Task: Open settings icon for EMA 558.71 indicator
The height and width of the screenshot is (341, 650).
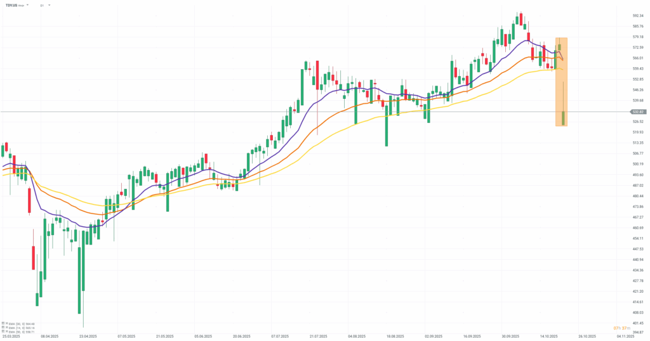Action: click(x=3, y=331)
